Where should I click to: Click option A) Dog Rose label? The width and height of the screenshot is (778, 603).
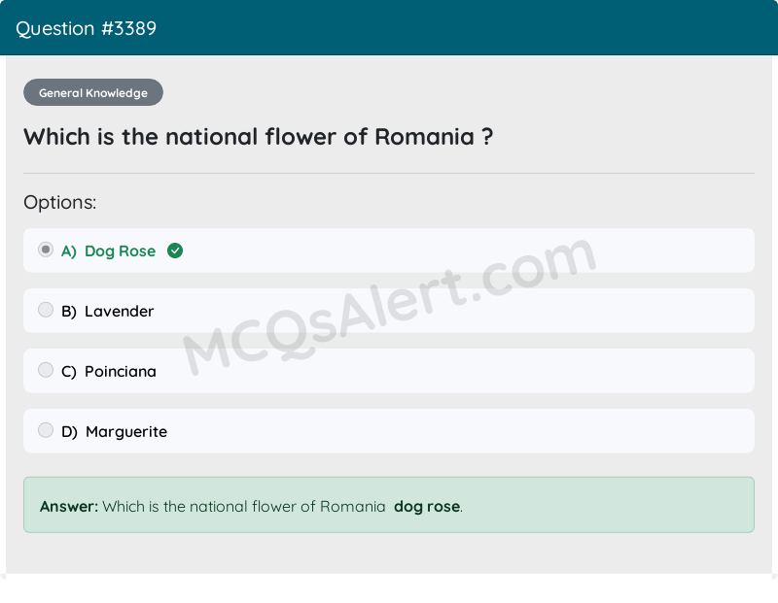tap(108, 251)
